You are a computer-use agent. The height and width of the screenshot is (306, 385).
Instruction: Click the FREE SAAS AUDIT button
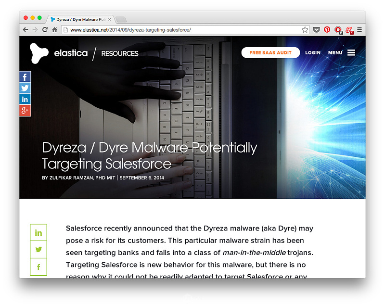pos(270,52)
